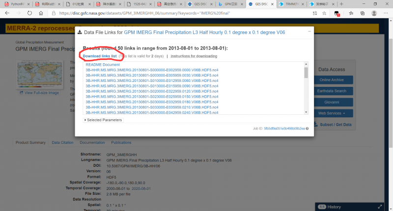This screenshot has height=211, width=393.
Task: Click the Download links list link
Action: click(x=100, y=56)
